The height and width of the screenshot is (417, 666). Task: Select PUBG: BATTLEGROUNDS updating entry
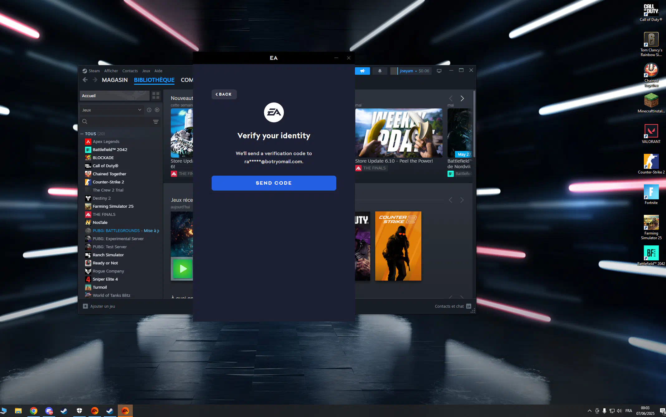tap(122, 230)
